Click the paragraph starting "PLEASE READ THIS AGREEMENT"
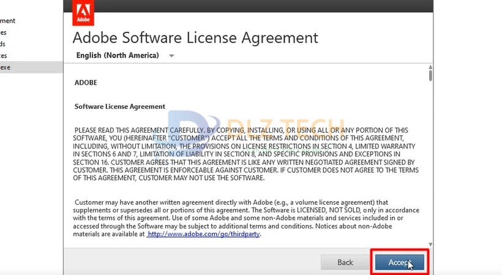 click(245, 154)
